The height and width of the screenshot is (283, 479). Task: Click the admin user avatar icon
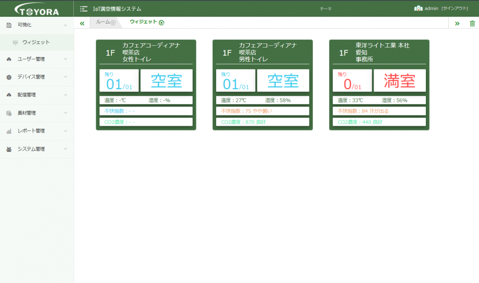point(418,9)
